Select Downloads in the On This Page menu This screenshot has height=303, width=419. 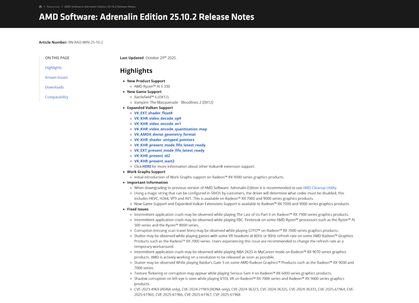pyautogui.click(x=54, y=87)
